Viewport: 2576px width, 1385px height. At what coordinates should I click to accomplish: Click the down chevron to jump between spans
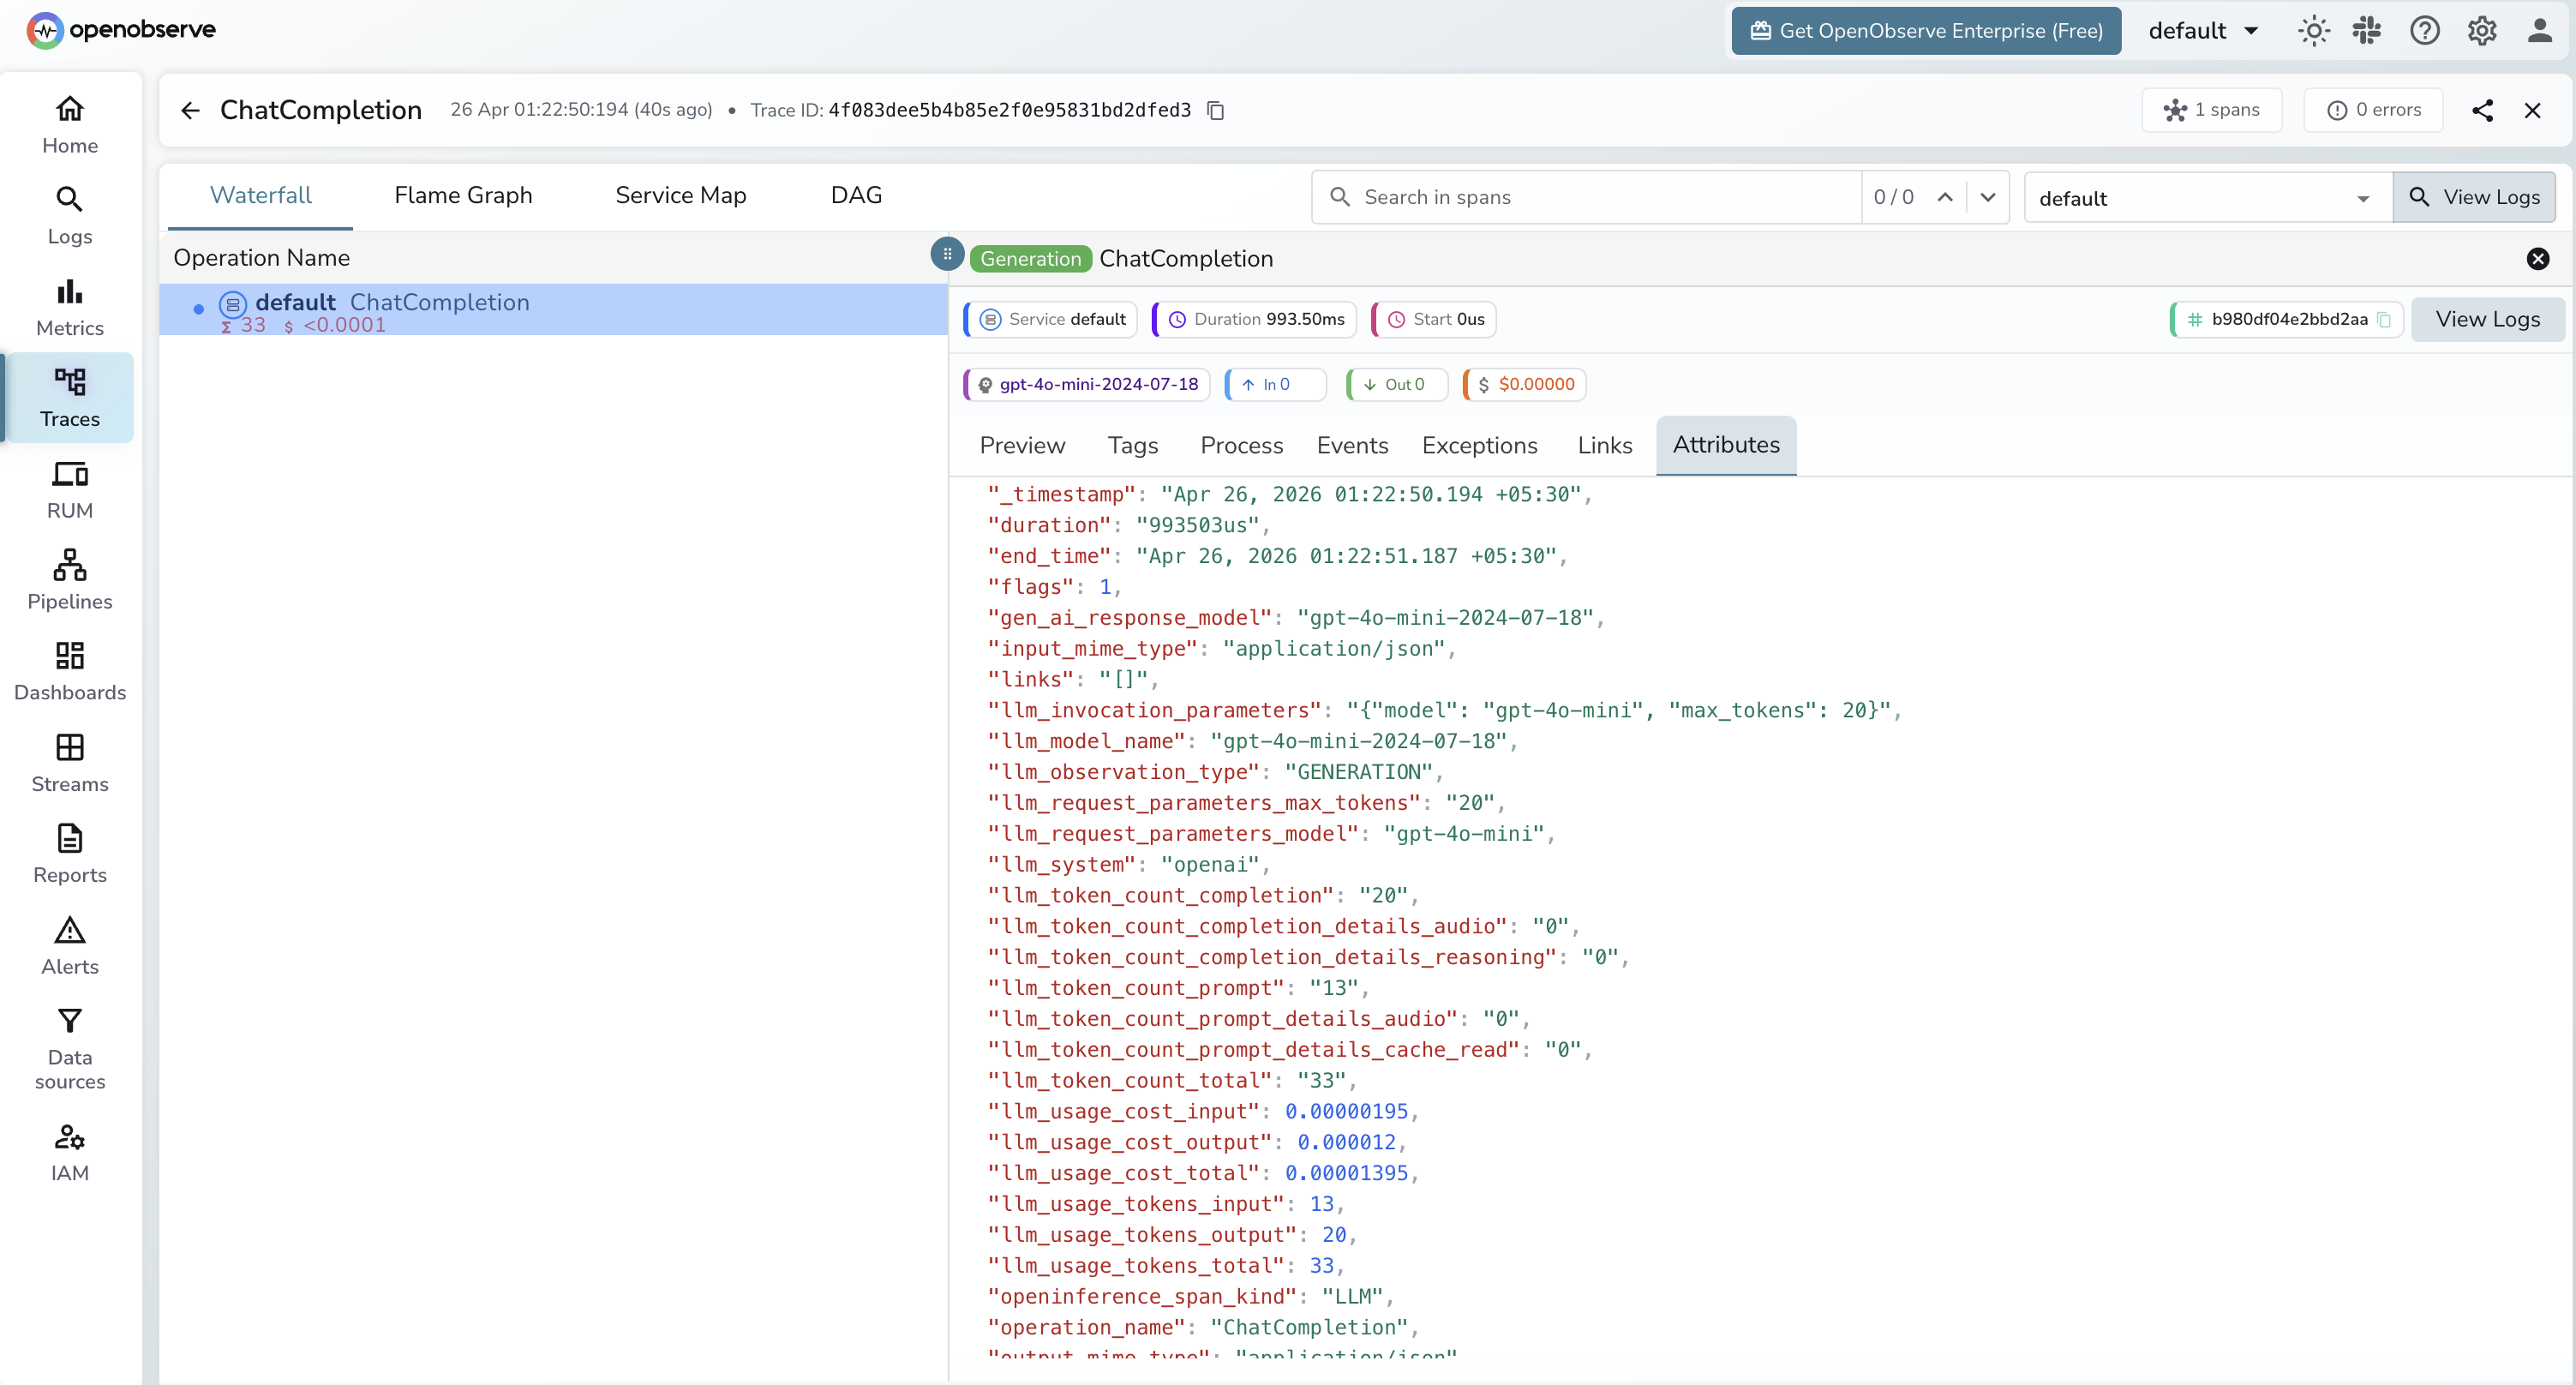coord(1988,197)
